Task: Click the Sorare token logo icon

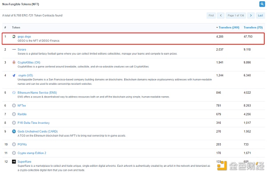Action: click(14, 49)
